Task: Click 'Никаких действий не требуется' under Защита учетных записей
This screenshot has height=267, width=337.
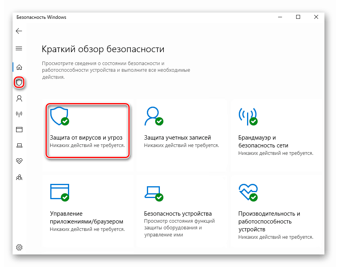Action: pos(181,145)
